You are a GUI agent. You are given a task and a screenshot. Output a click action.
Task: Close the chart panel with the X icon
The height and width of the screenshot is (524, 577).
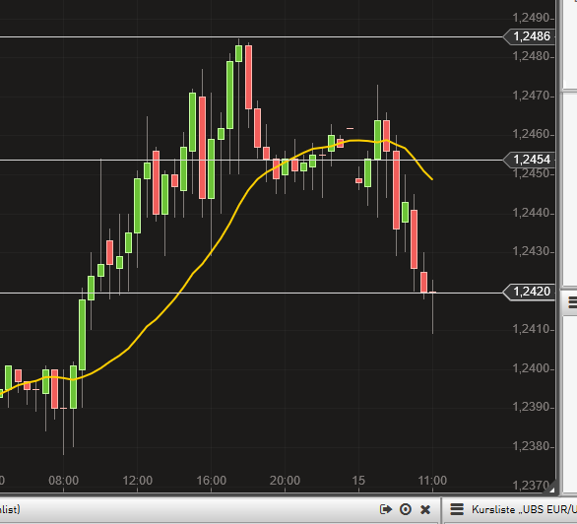[x=425, y=509]
